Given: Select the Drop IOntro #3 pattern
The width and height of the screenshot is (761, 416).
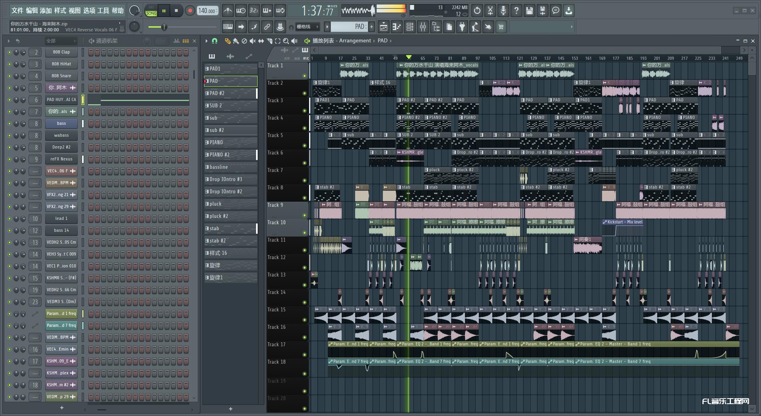Looking at the screenshot, I should pos(230,179).
